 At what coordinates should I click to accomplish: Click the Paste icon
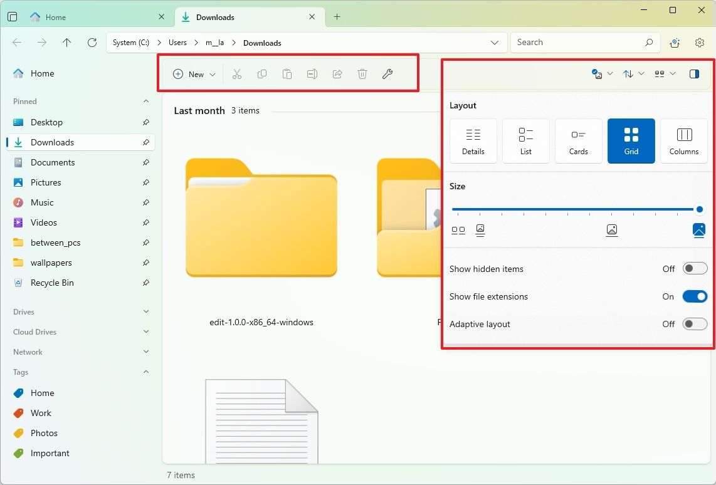point(287,74)
